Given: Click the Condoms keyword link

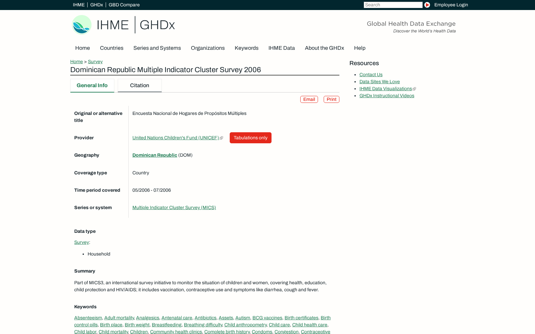Looking at the screenshot, I should pyautogui.click(x=262, y=332).
